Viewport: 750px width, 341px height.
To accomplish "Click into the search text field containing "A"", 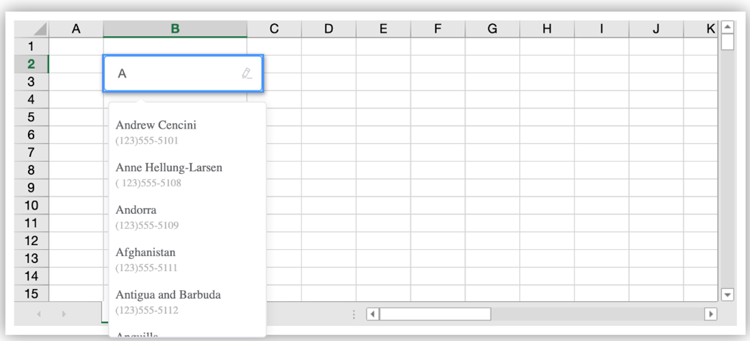I will [175, 73].
